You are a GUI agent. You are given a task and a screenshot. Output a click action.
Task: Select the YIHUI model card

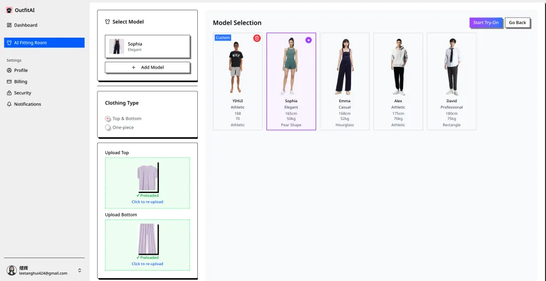tap(237, 81)
